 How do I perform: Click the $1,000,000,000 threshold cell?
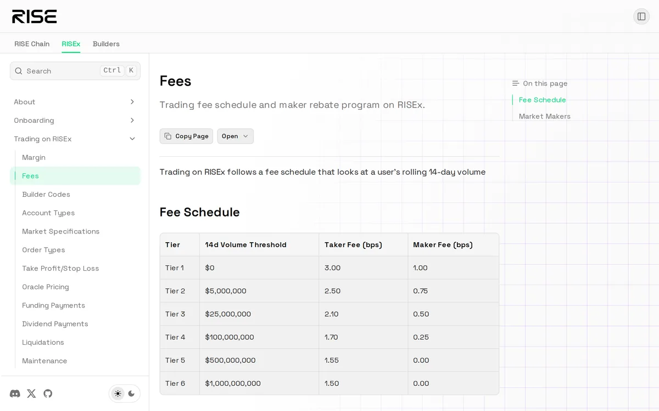[x=259, y=383]
